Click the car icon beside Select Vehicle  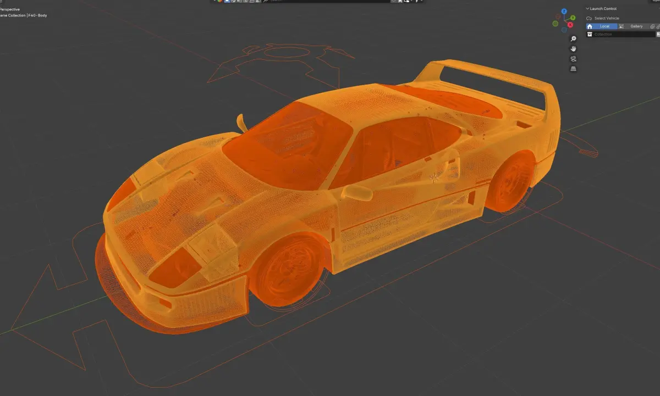pyautogui.click(x=589, y=18)
